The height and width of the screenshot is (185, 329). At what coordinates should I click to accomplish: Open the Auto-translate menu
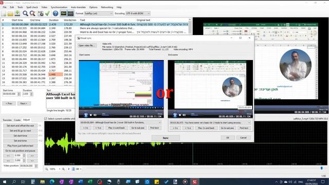click(x=78, y=7)
